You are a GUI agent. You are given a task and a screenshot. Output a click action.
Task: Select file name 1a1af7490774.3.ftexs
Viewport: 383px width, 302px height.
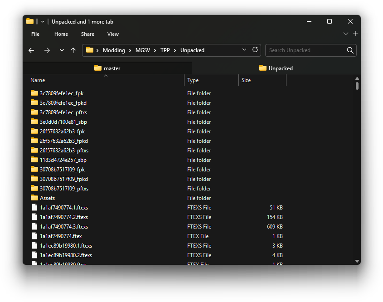point(64,227)
